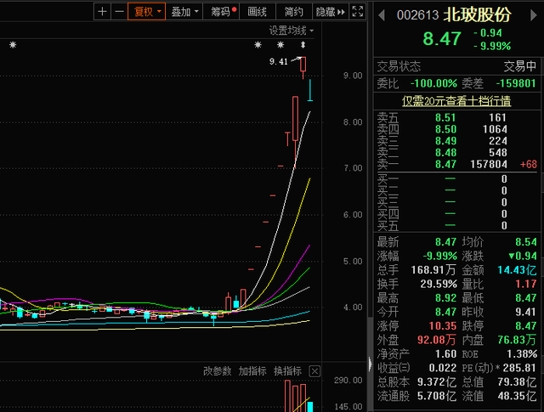Viewport: 544px width, 412px height.
Task: Click 改参数 button
Action: pyautogui.click(x=218, y=371)
